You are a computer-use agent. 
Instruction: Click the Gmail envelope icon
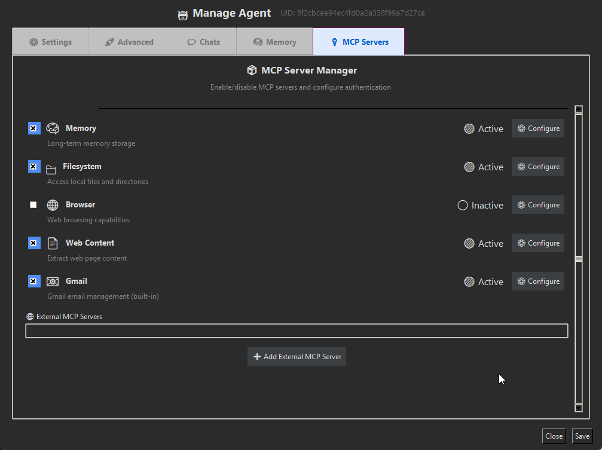(53, 281)
